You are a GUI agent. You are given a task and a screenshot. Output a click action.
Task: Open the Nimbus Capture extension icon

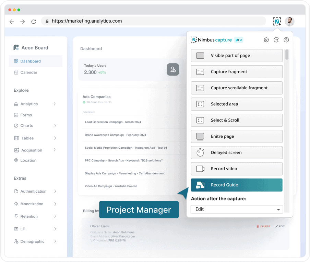(x=277, y=21)
